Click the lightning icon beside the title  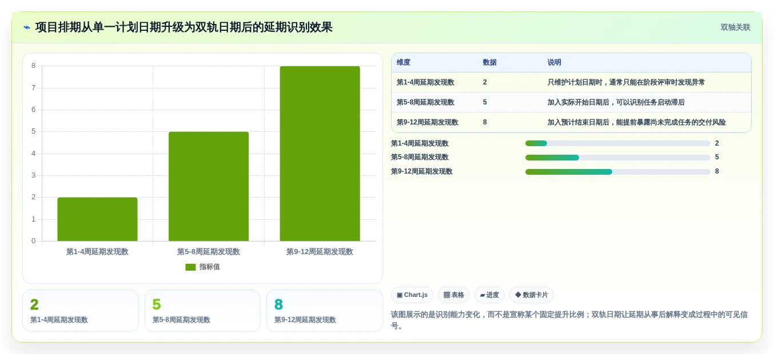pos(27,27)
